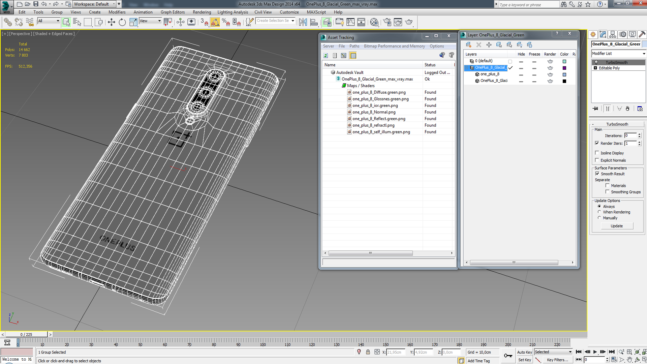647x364 pixels.
Task: Collapse the OnePlus_8_Glacial layer tree node
Action: point(467,68)
